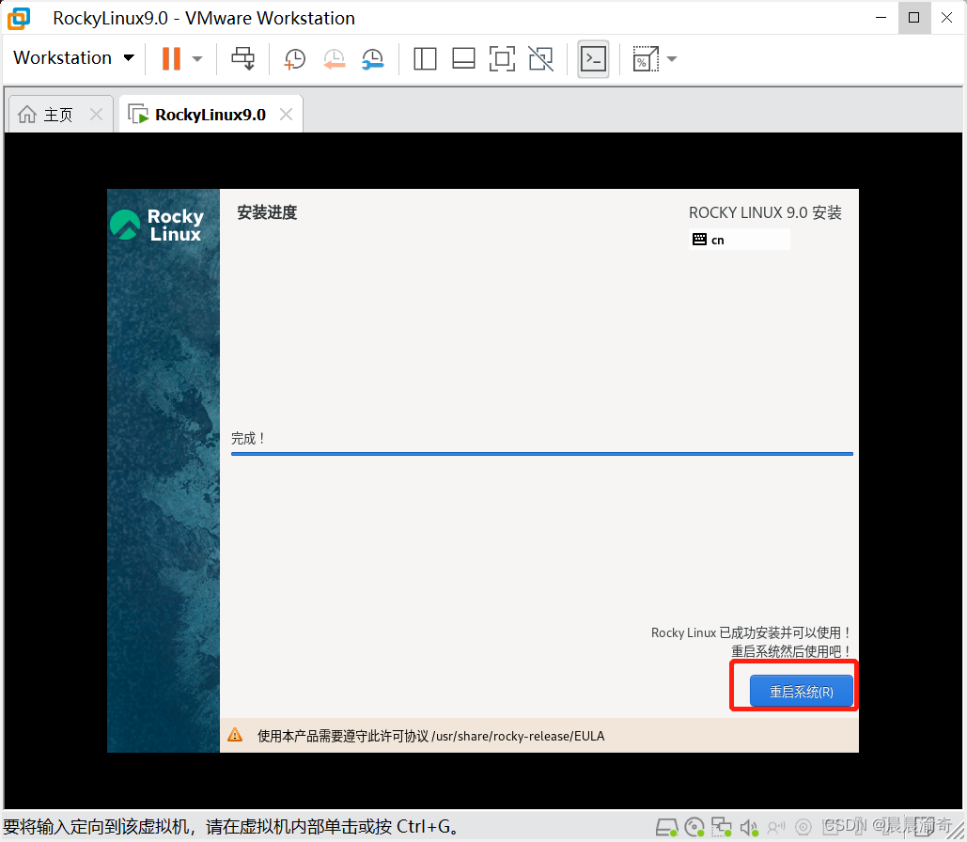The height and width of the screenshot is (842, 967).
Task: Pause the virtual machine
Action: [171, 59]
